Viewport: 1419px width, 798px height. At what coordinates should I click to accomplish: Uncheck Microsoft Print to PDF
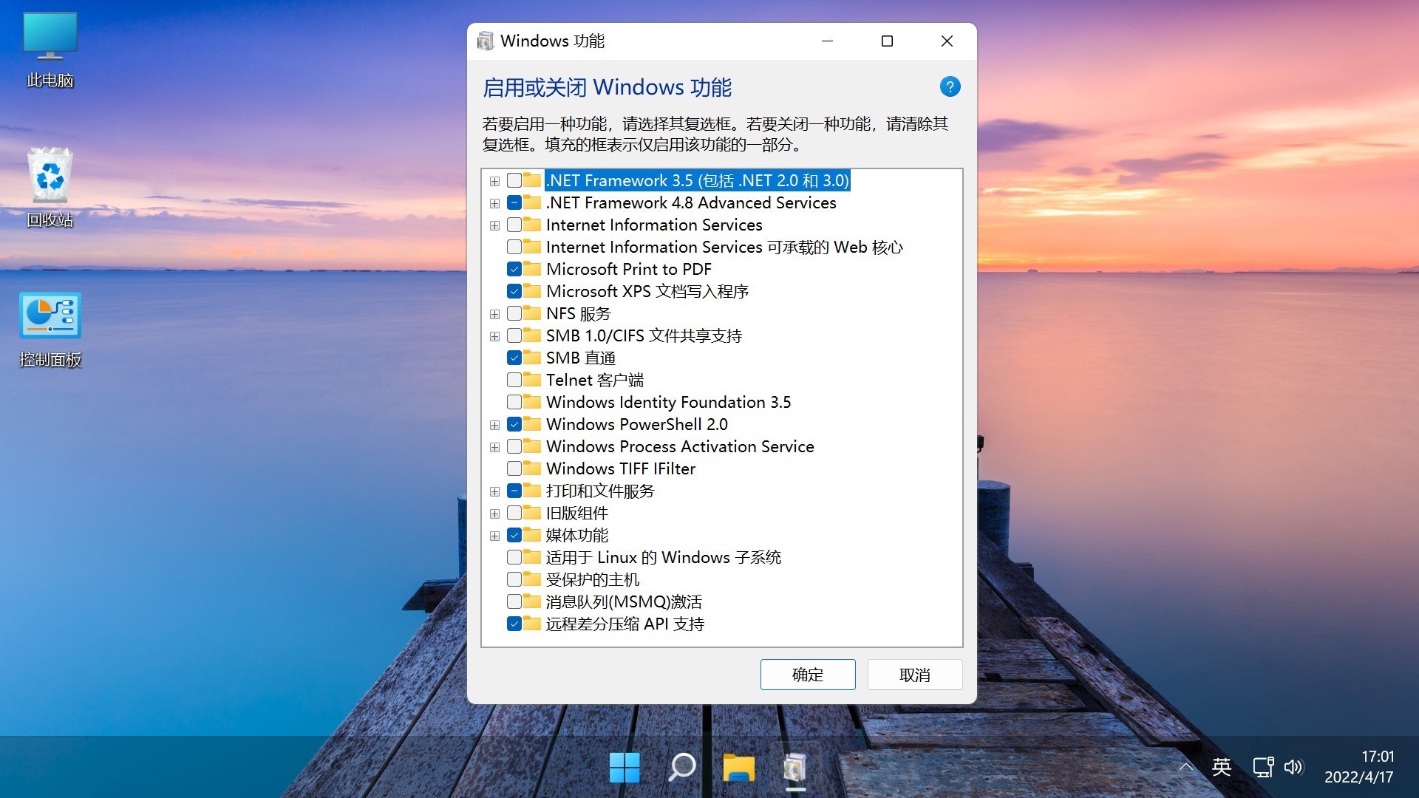(514, 269)
